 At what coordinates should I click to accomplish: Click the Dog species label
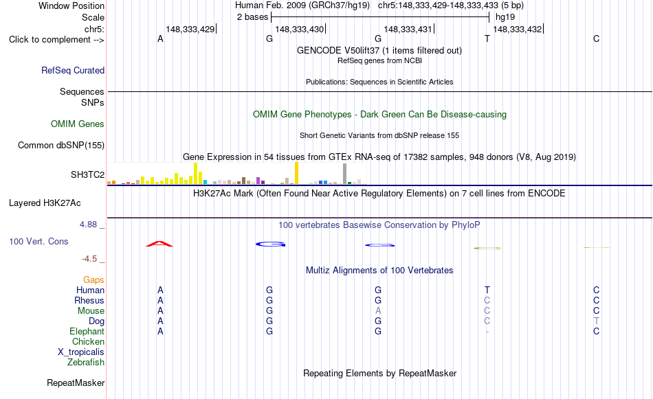click(97, 321)
